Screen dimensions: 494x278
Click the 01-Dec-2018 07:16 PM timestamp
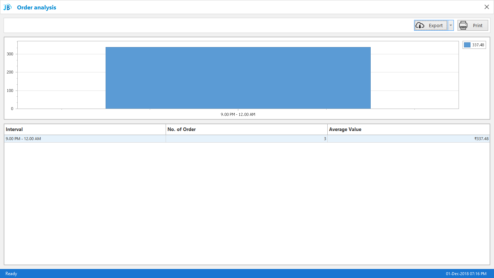(x=467, y=274)
